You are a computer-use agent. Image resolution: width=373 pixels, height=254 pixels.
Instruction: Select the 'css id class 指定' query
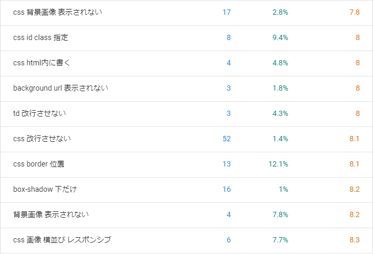(x=41, y=37)
